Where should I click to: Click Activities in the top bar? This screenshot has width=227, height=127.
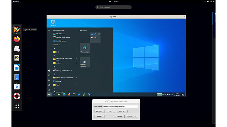pos(16,2)
